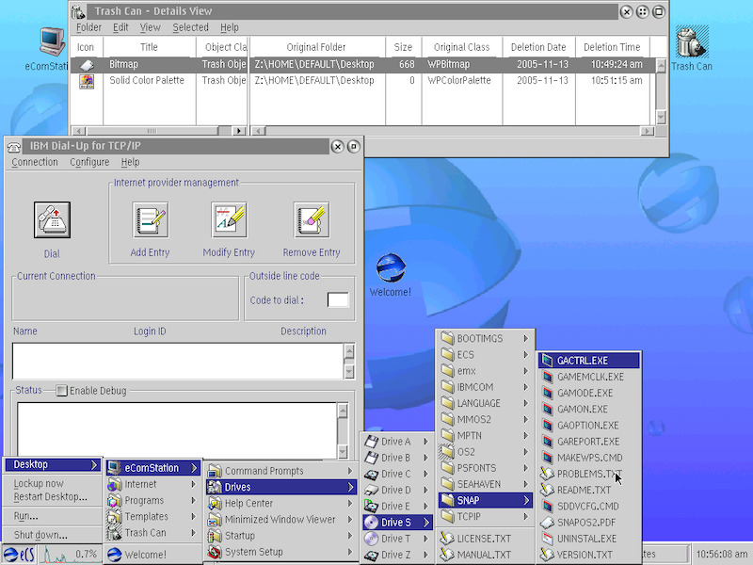Enable the Debug checkbox

[62, 391]
